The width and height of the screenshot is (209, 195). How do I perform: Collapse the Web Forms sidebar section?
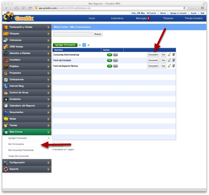[x=27, y=132]
